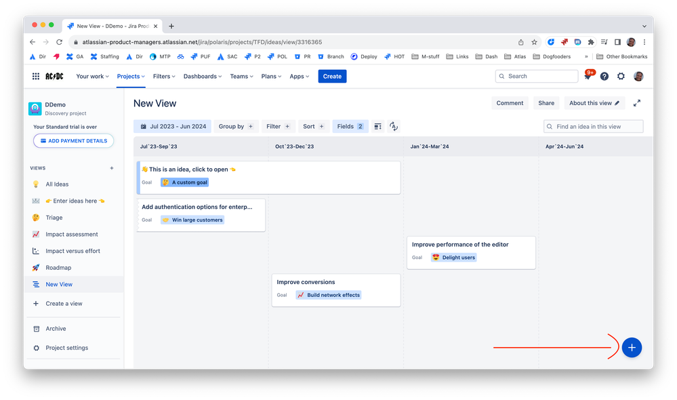This screenshot has height=400, width=677.
Task: Add a sort with the Sort button
Action: pos(314,127)
